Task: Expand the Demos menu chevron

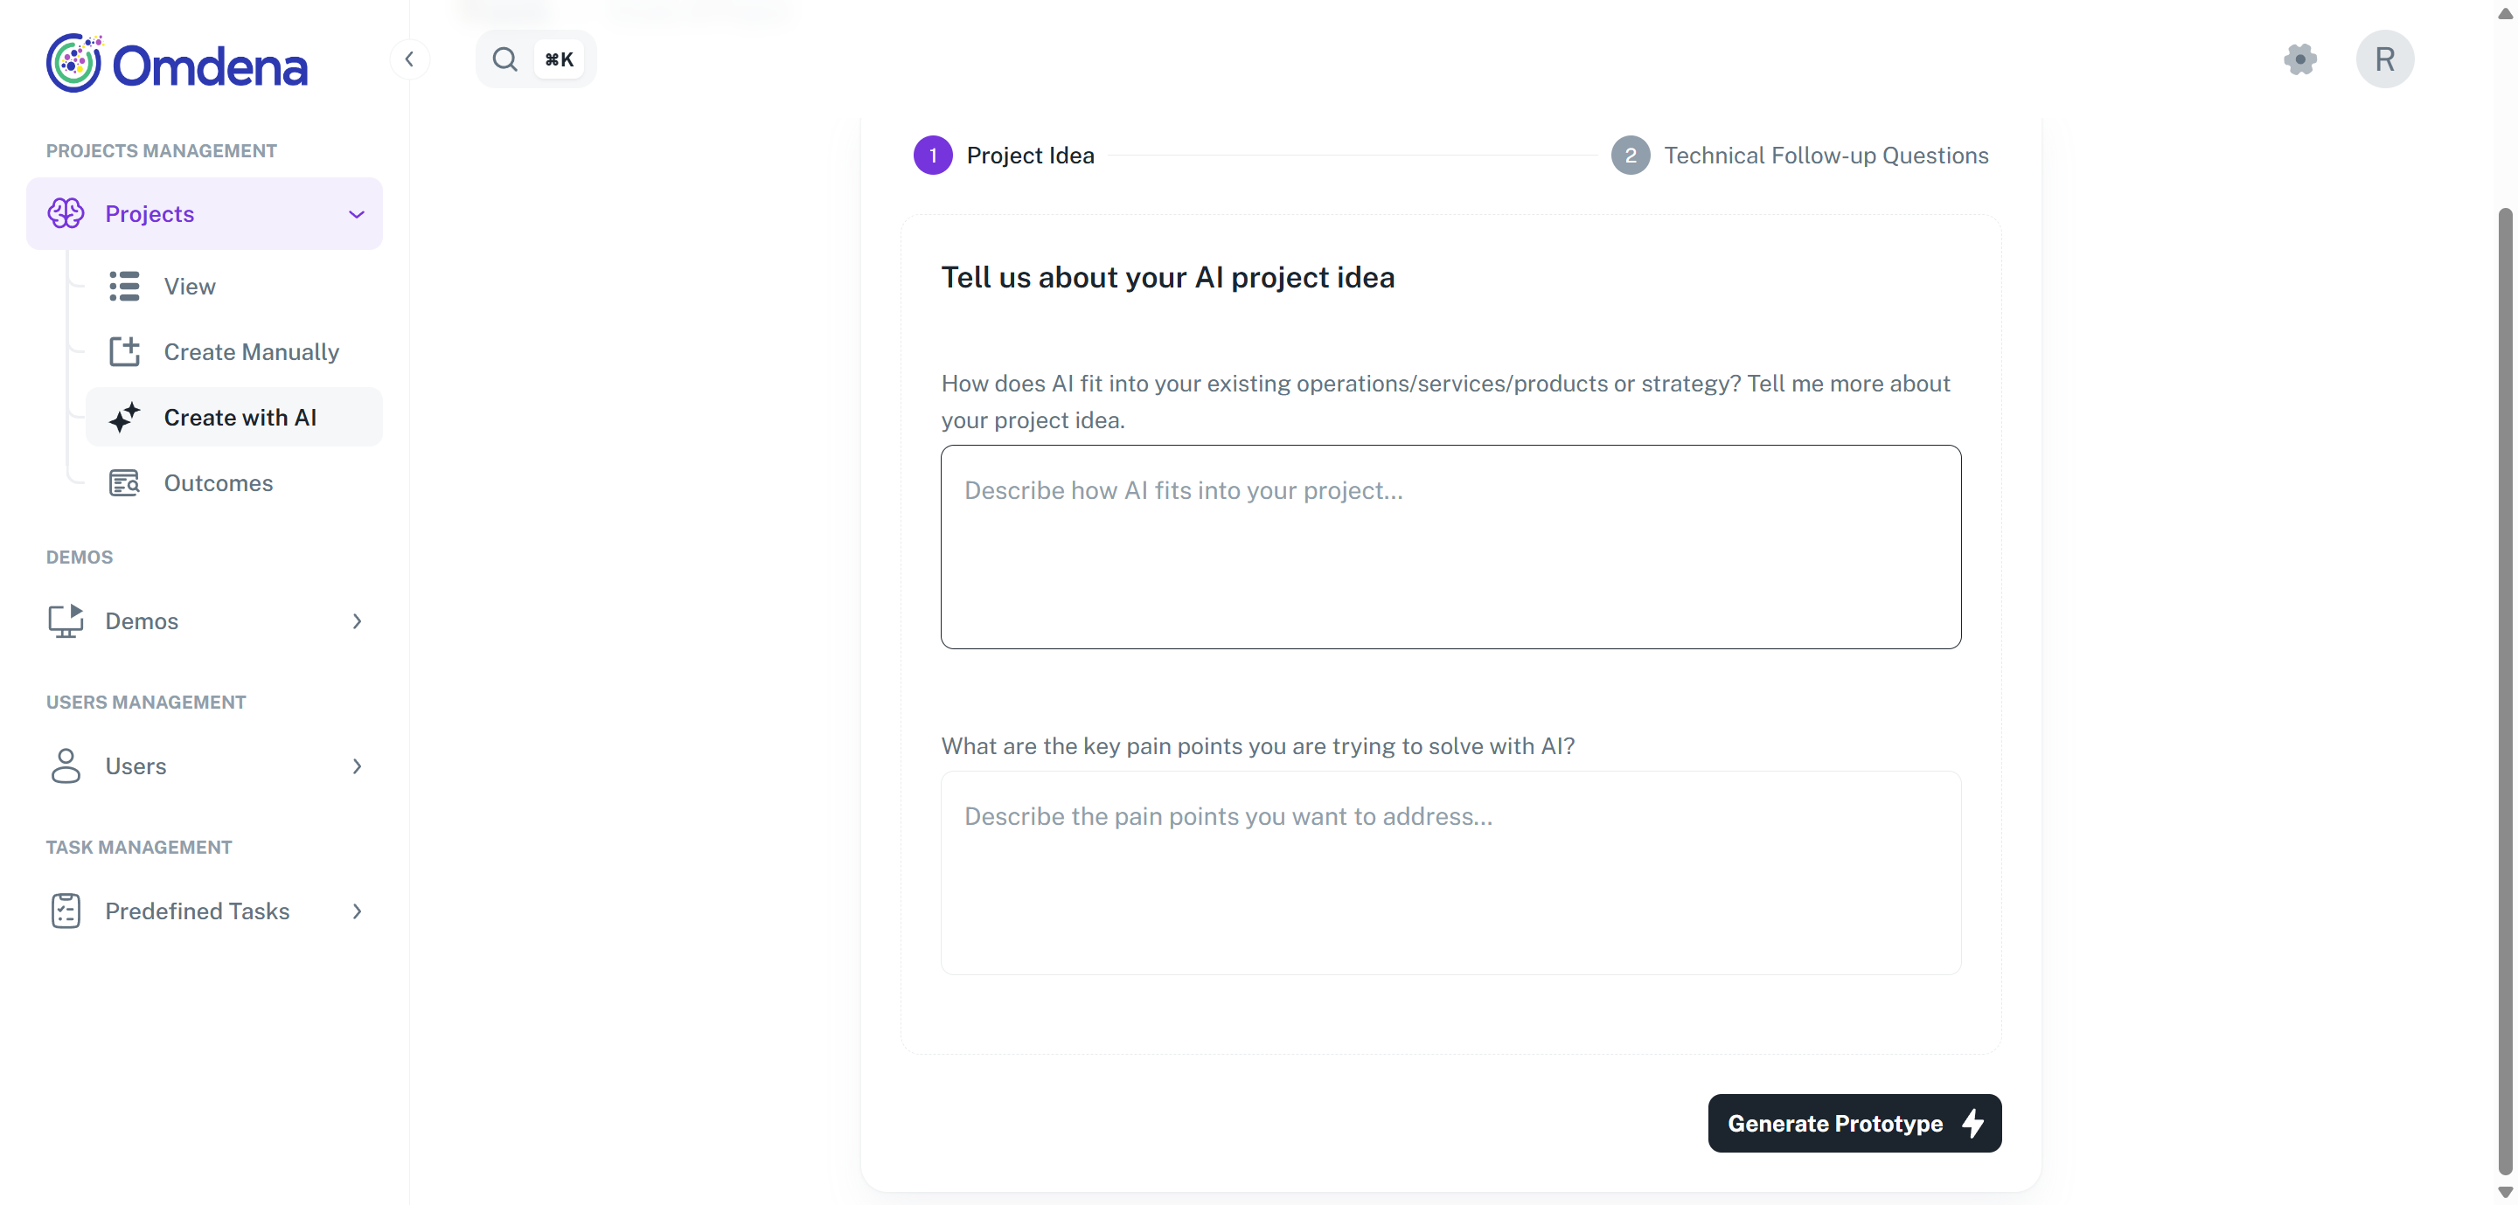Action: (357, 621)
